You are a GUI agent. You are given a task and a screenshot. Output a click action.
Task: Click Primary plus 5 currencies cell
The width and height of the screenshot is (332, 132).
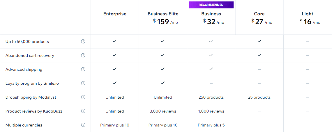click(x=211, y=125)
